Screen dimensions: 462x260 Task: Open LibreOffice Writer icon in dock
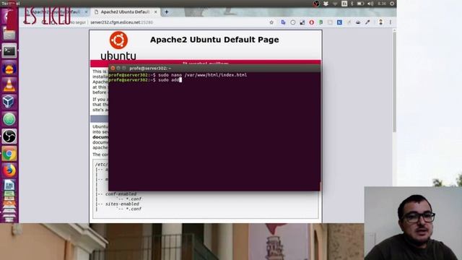coord(9,186)
